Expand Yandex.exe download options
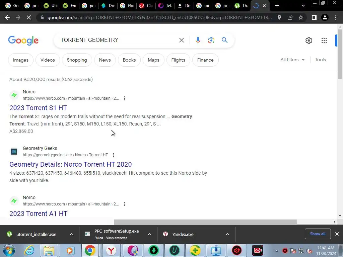This screenshot has width=343, height=257. [227, 234]
